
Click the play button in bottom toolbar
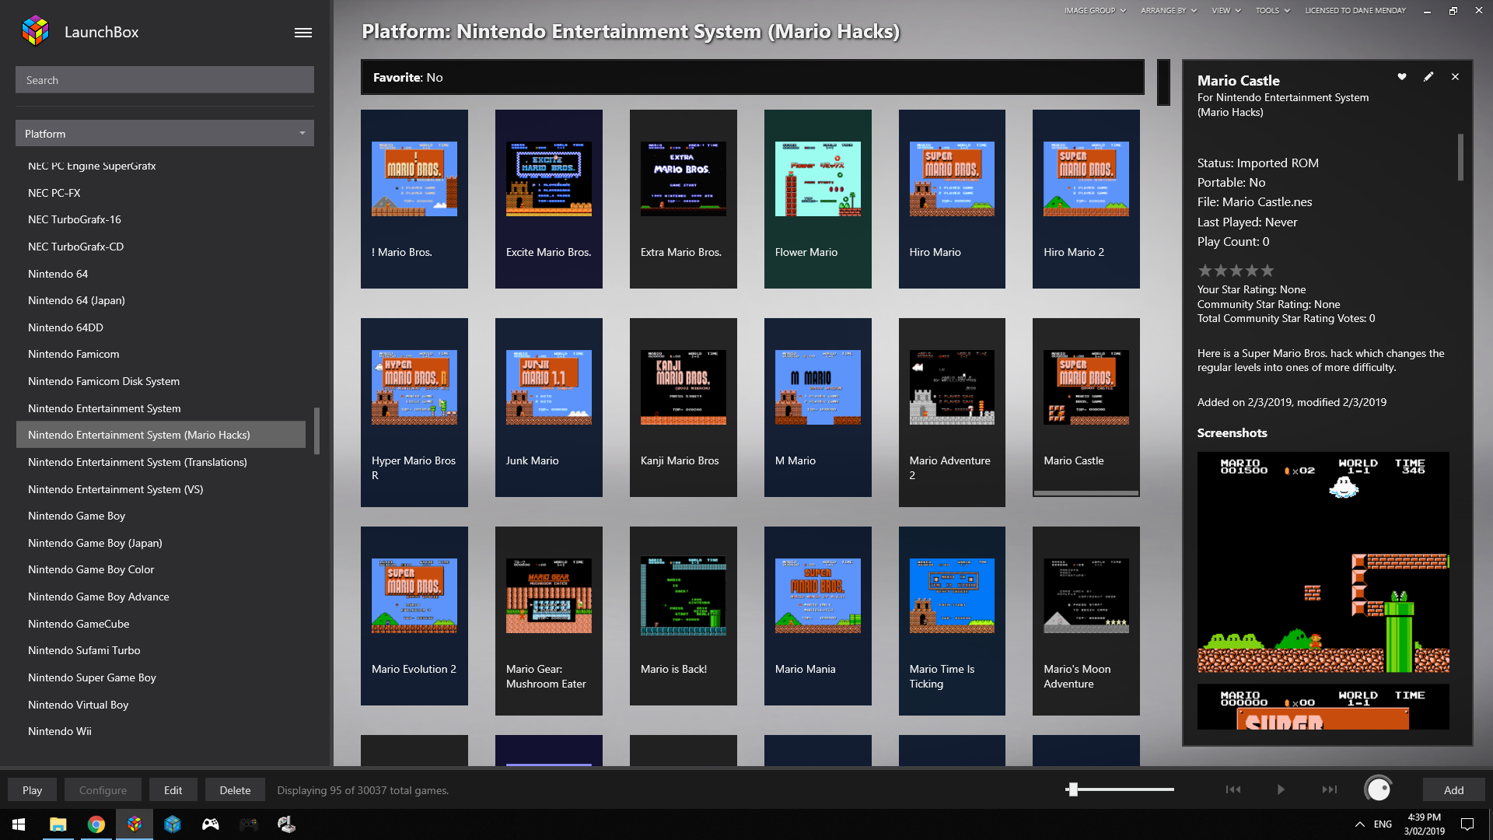[33, 789]
